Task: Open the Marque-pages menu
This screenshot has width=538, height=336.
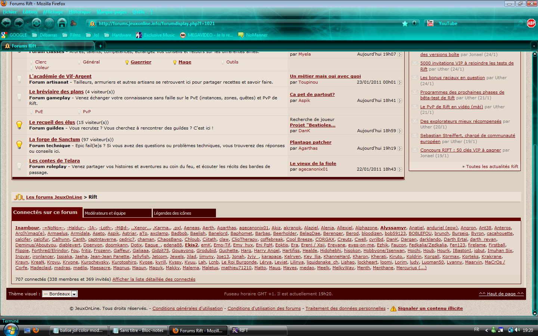Action: [x=111, y=12]
